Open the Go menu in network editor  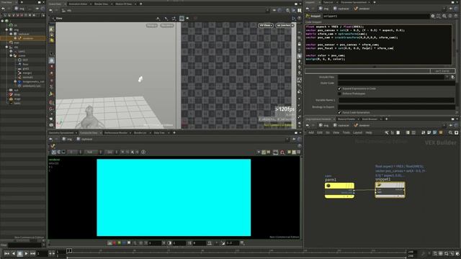(328, 132)
